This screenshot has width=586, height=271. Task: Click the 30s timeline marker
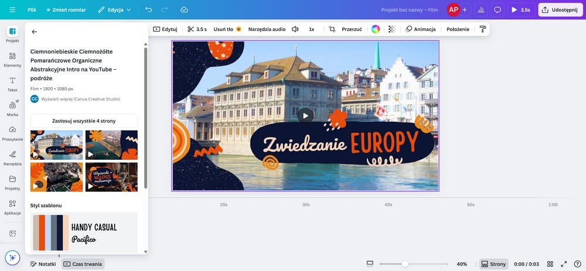click(306, 204)
